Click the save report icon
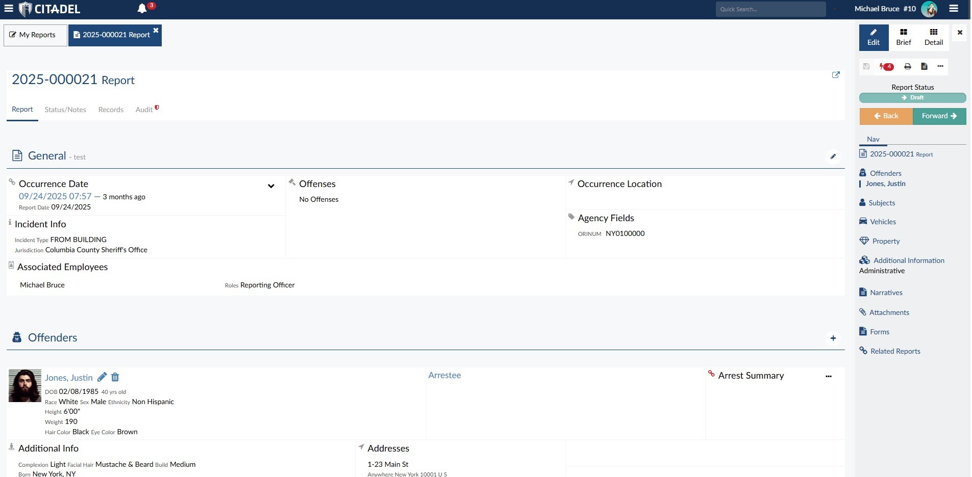This screenshot has height=477, width=972. (x=866, y=66)
